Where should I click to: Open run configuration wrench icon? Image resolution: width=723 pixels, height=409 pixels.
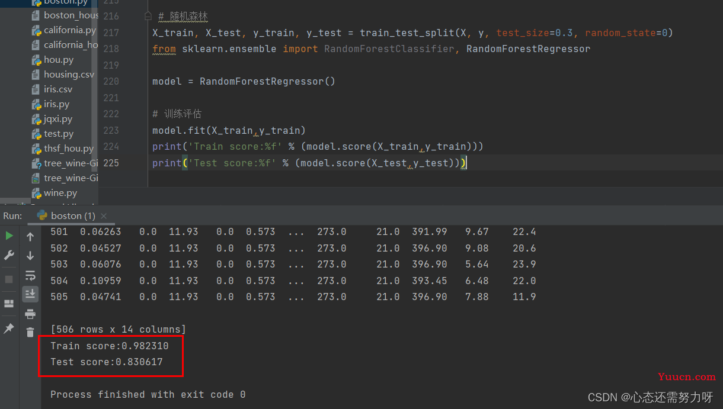9,255
